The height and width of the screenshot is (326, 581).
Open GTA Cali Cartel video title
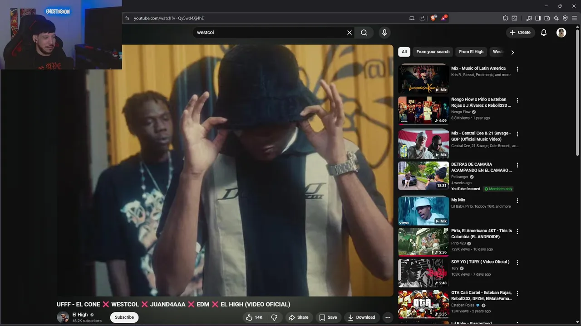pyautogui.click(x=482, y=296)
